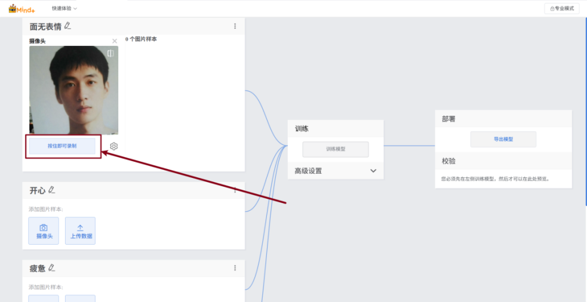
Task: Expand the 高级设置 chevron
Action: (373, 171)
